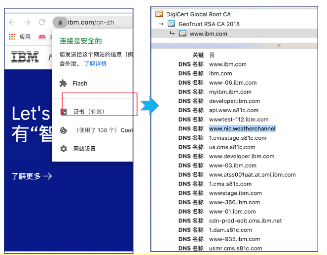Click the padlock icon in address bar

click(60, 22)
